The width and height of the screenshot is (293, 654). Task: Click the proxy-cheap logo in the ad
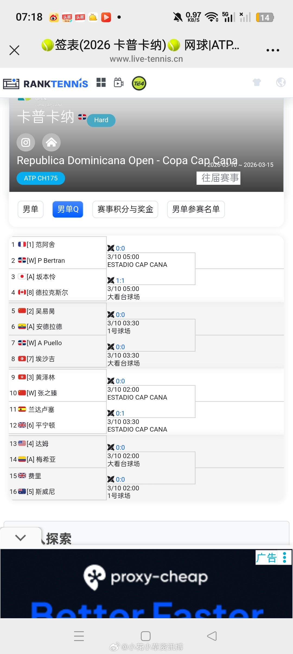(95, 578)
